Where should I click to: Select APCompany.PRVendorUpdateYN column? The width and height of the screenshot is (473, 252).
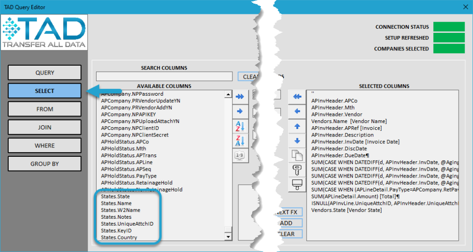pos(140,100)
